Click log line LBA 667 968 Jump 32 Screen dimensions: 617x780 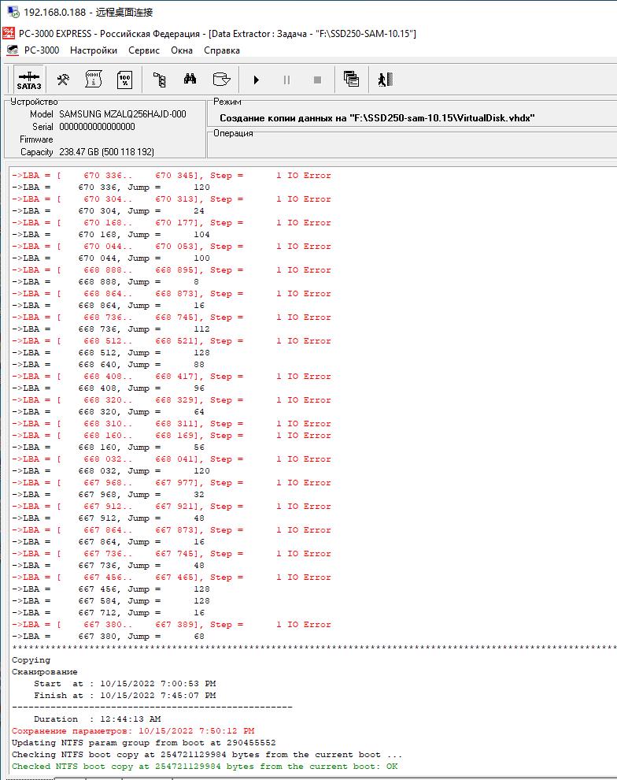pyautogui.click(x=109, y=495)
